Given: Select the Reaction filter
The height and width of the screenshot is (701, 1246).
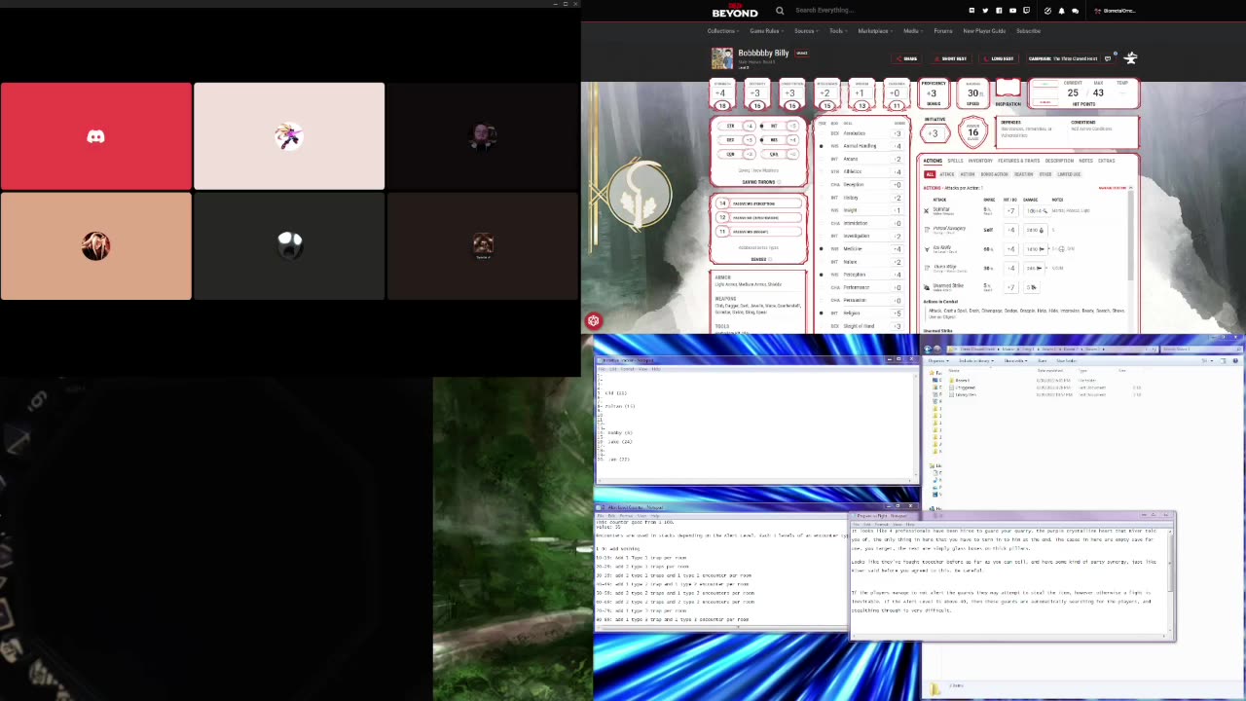Looking at the screenshot, I should coord(1023,174).
